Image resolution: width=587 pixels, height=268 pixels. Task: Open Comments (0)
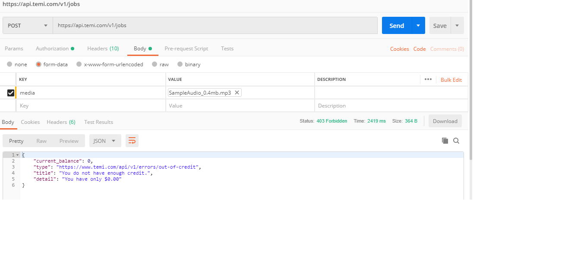(x=447, y=49)
